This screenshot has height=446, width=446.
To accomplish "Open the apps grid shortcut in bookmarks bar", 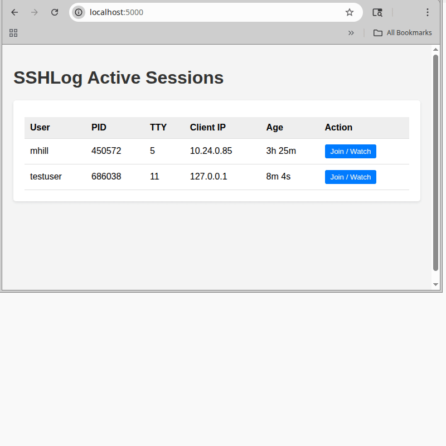I will coord(13,33).
